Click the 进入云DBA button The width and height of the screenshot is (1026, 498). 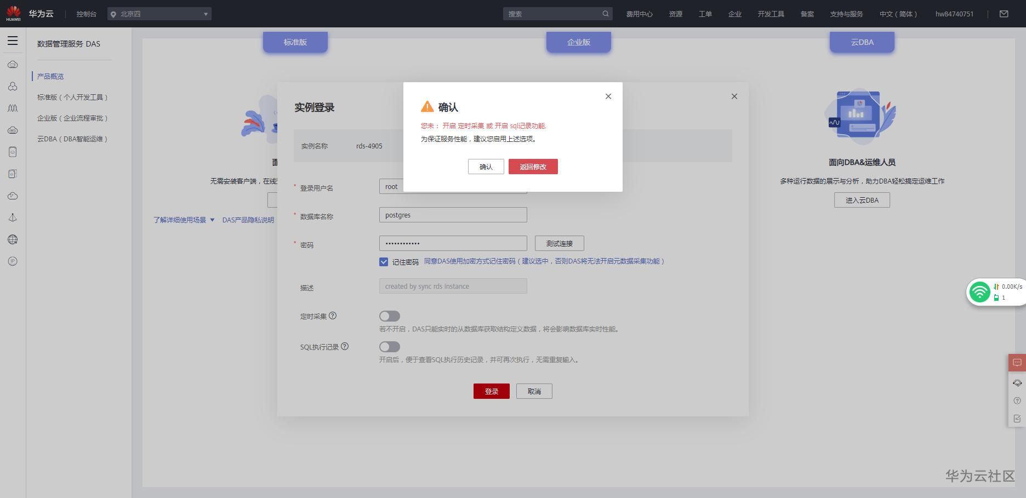862,200
